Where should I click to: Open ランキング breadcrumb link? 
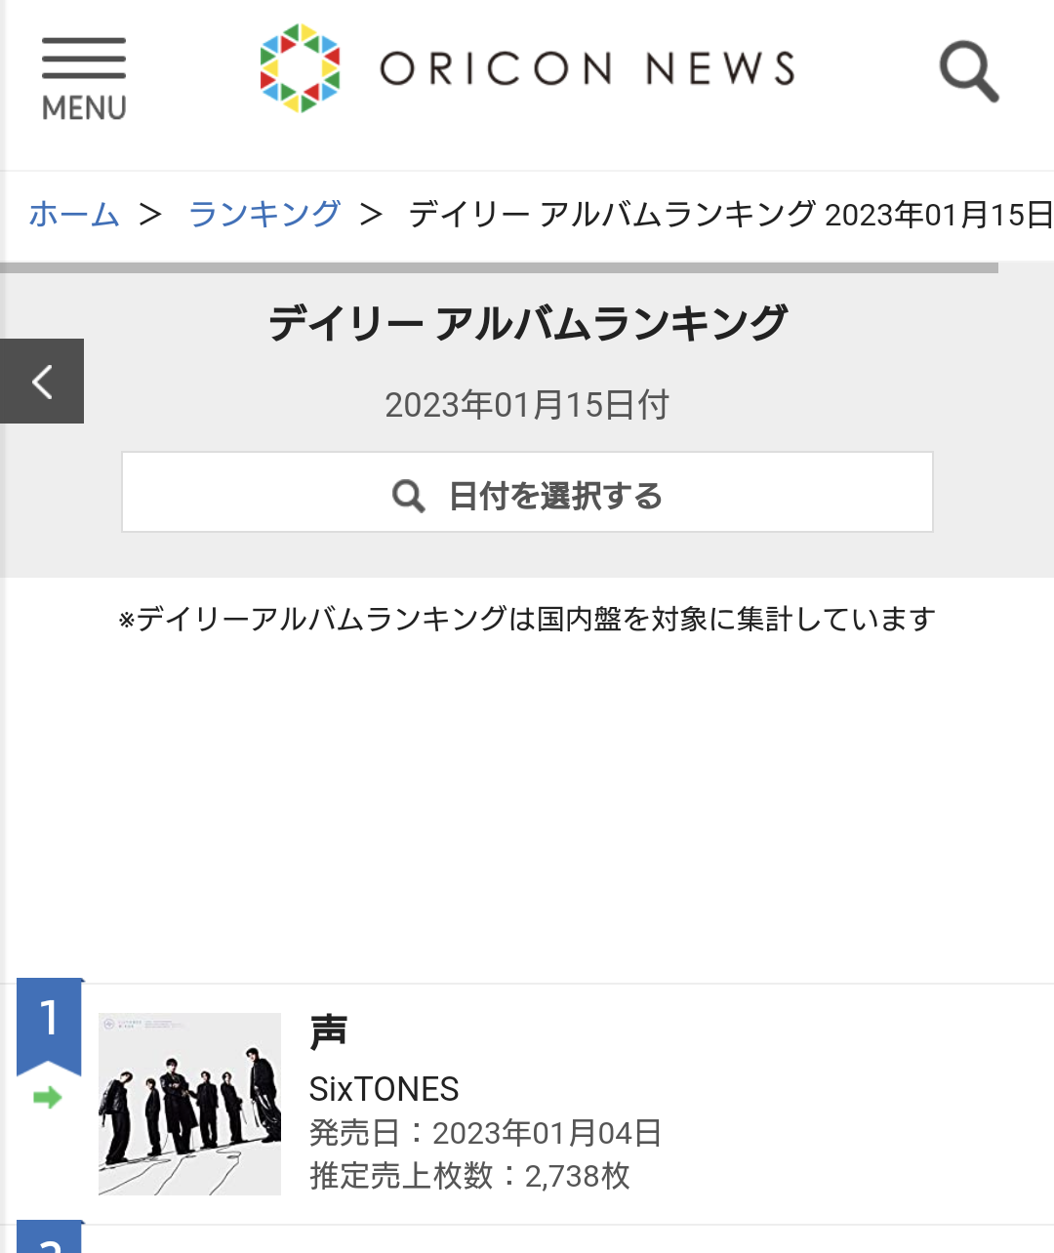click(264, 214)
